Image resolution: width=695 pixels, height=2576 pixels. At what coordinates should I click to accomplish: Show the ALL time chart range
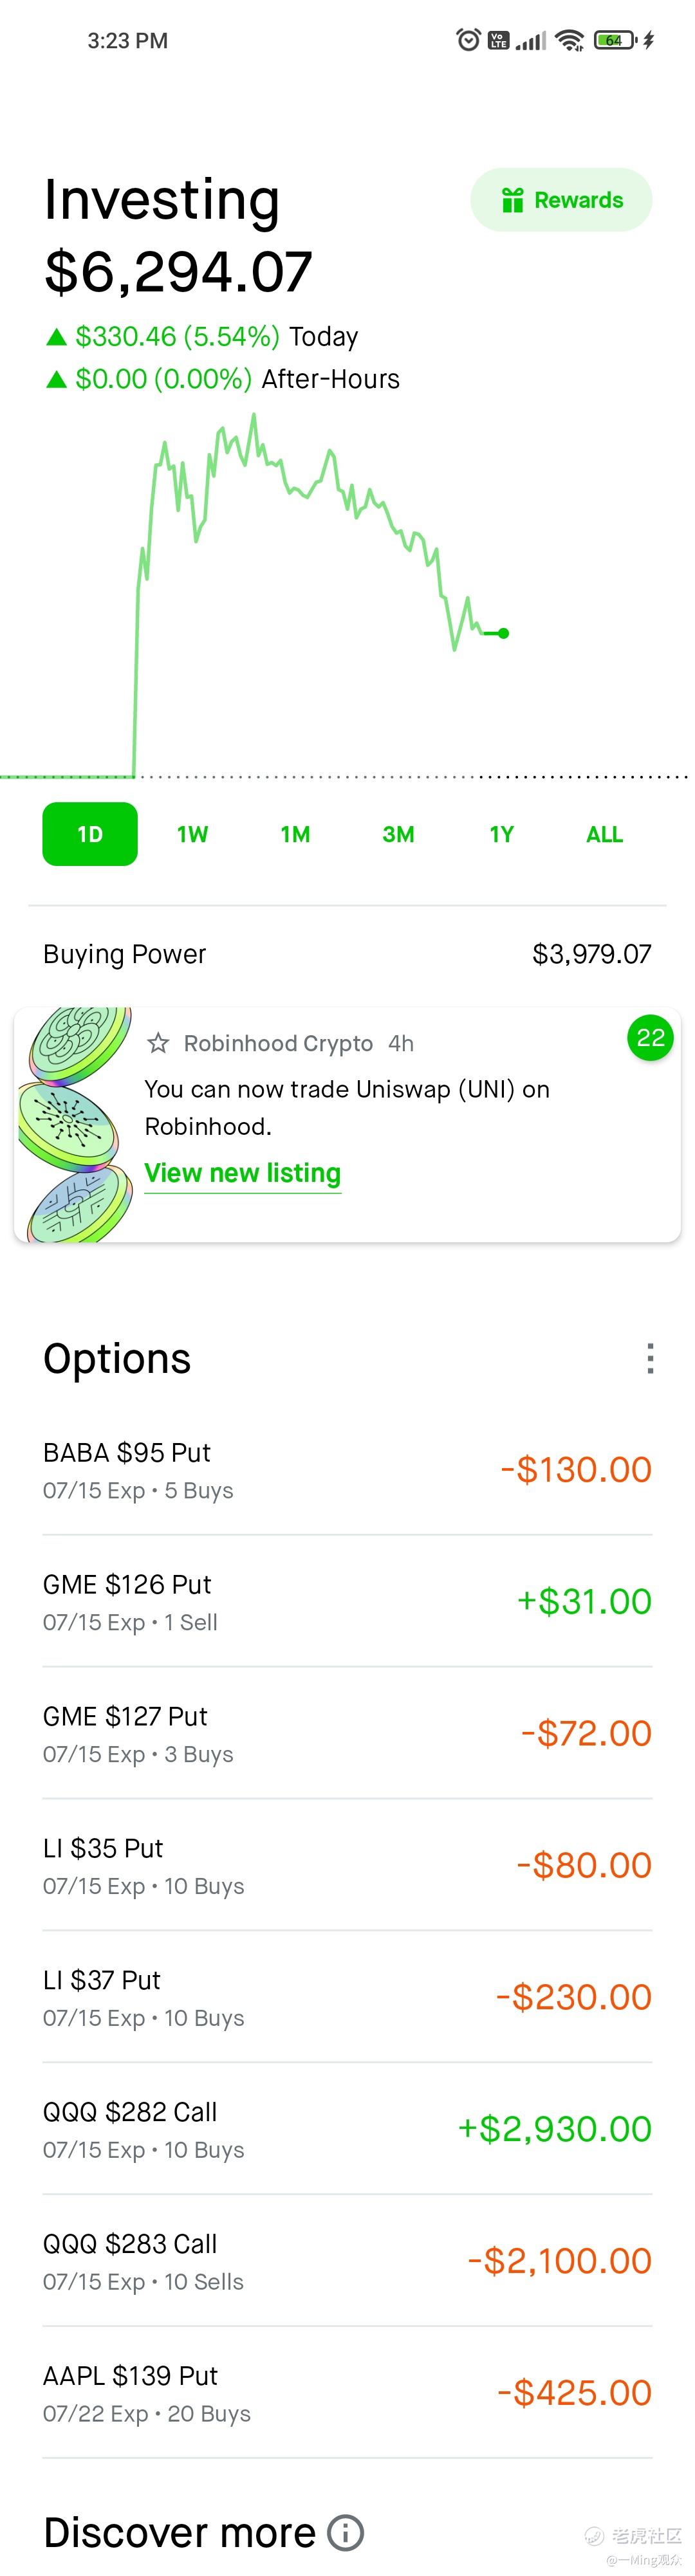[x=604, y=834]
